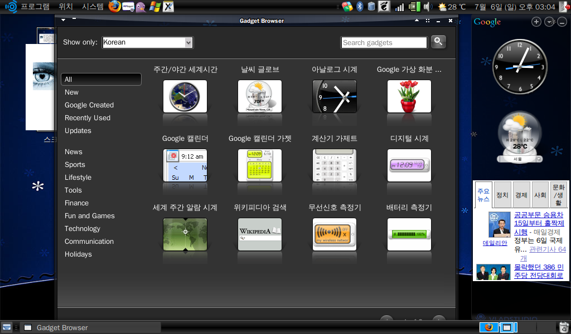Select the New category
Screen dimensions: 571x334
(x=71, y=92)
